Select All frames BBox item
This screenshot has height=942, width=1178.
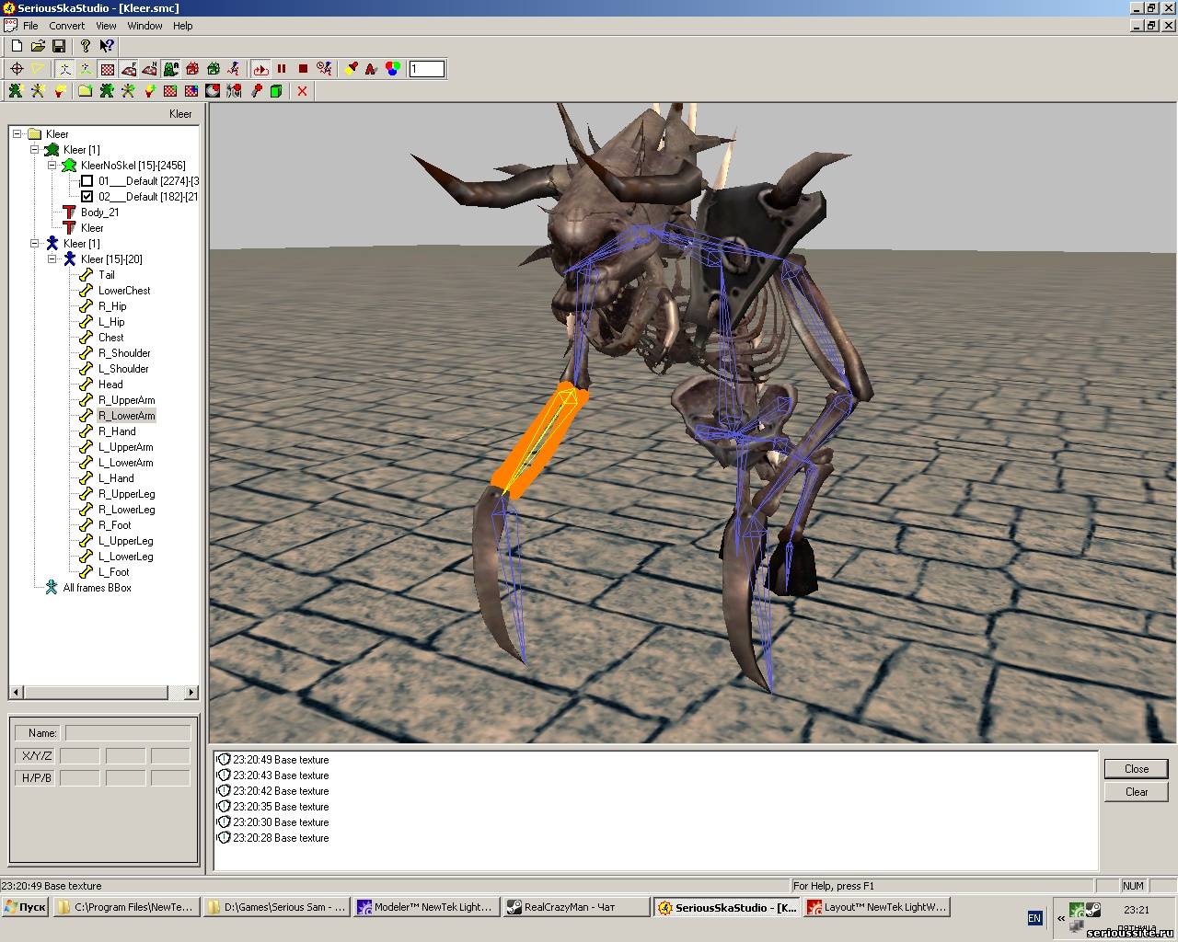click(97, 588)
